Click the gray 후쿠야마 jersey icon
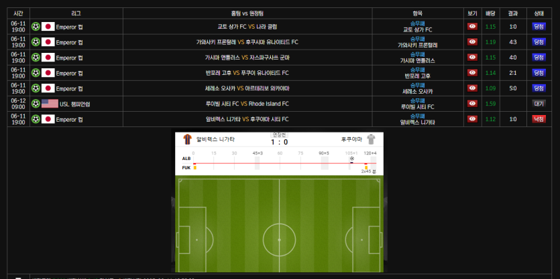Screen dimensions: 560x279 click(372, 139)
